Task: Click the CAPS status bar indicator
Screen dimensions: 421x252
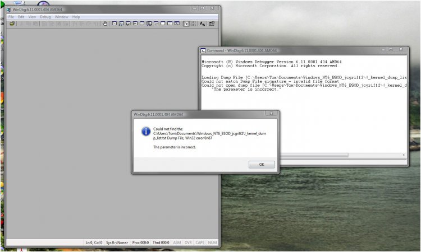Action: [200, 242]
